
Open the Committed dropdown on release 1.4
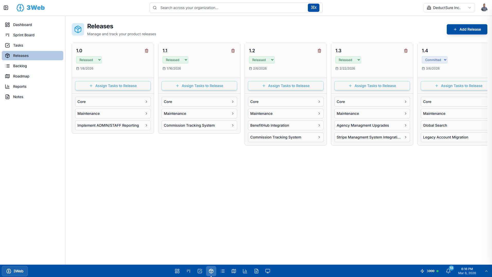(x=434, y=60)
